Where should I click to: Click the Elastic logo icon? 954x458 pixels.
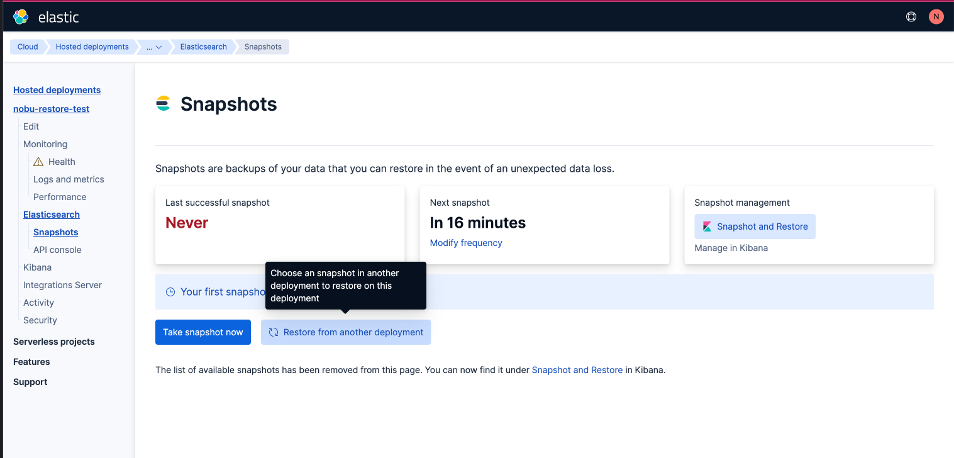pos(21,17)
